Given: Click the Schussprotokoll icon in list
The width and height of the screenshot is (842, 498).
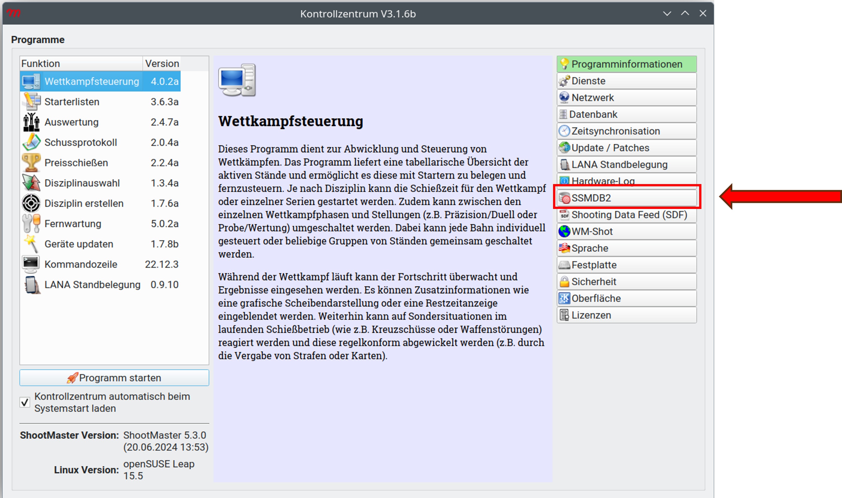Looking at the screenshot, I should click(32, 142).
